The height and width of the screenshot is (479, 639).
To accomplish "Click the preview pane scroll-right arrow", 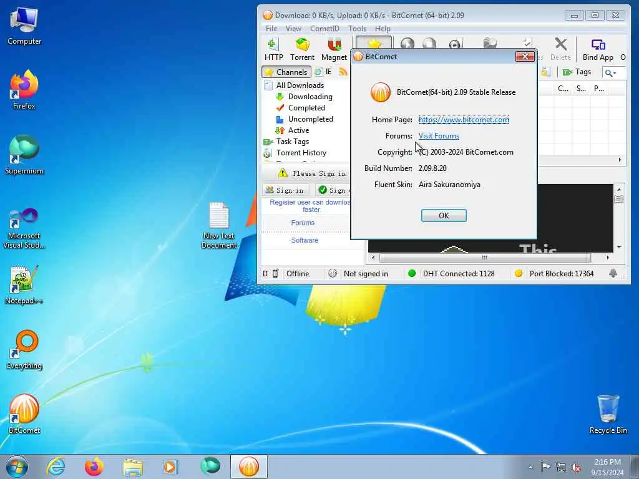I will (608, 258).
